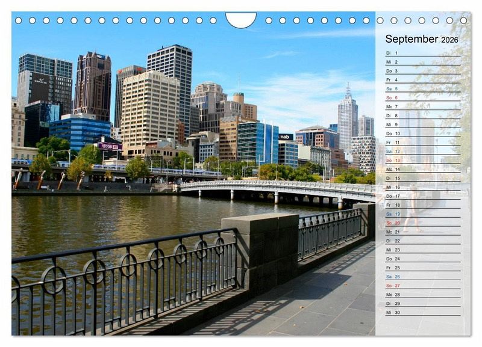Click the calendar hanger notch at top

point(240,19)
